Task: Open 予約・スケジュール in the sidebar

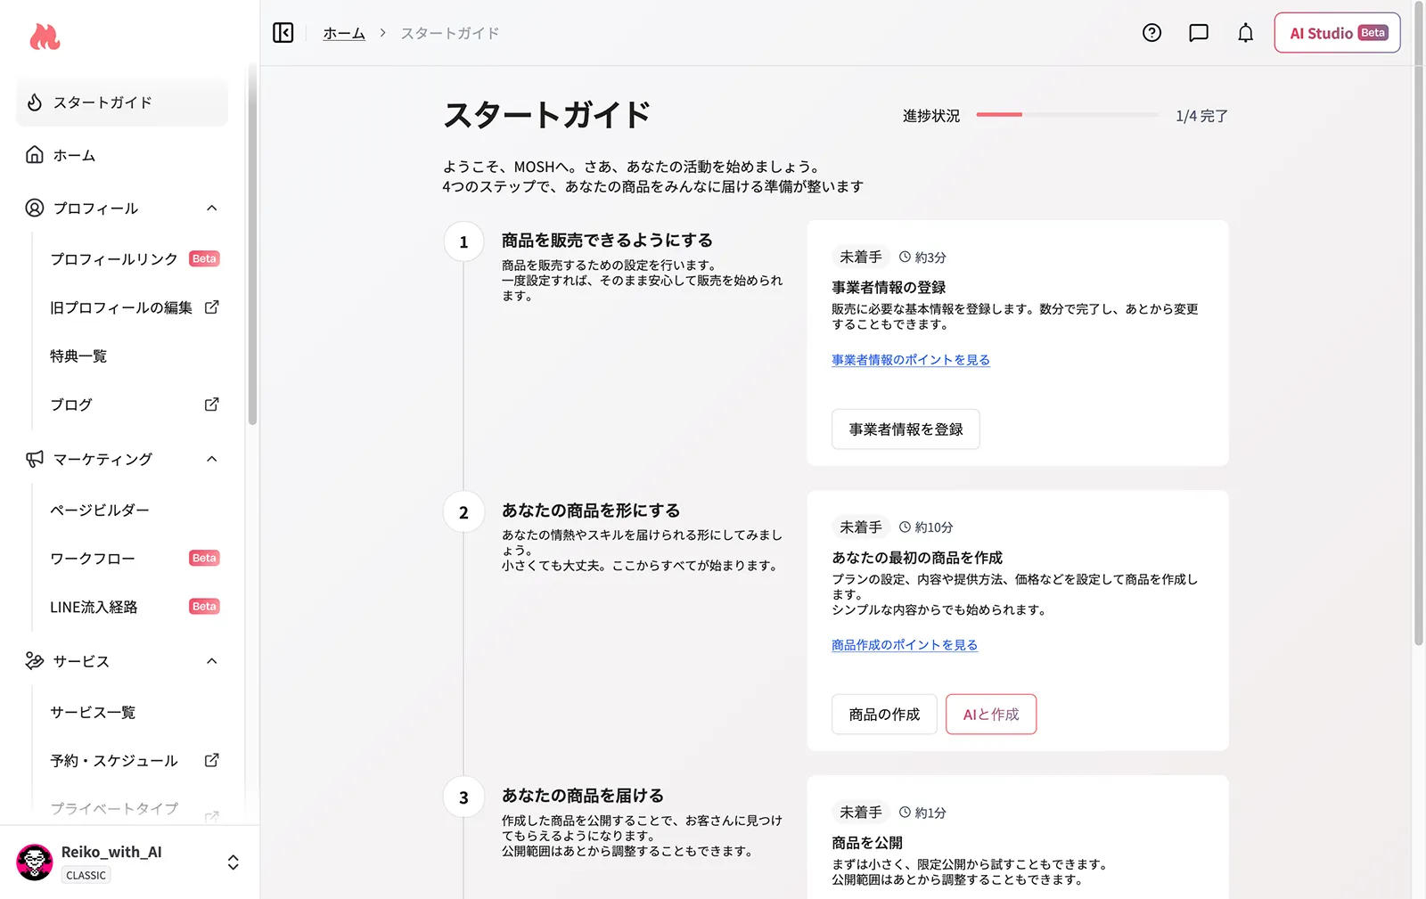Action: tap(114, 760)
